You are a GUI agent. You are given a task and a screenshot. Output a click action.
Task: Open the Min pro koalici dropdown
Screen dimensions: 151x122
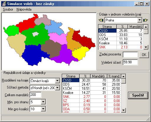(x=43, y=109)
